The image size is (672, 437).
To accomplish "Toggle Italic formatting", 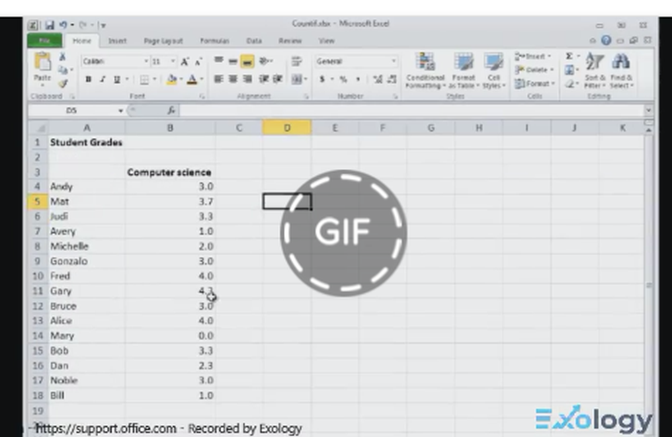I will point(102,79).
